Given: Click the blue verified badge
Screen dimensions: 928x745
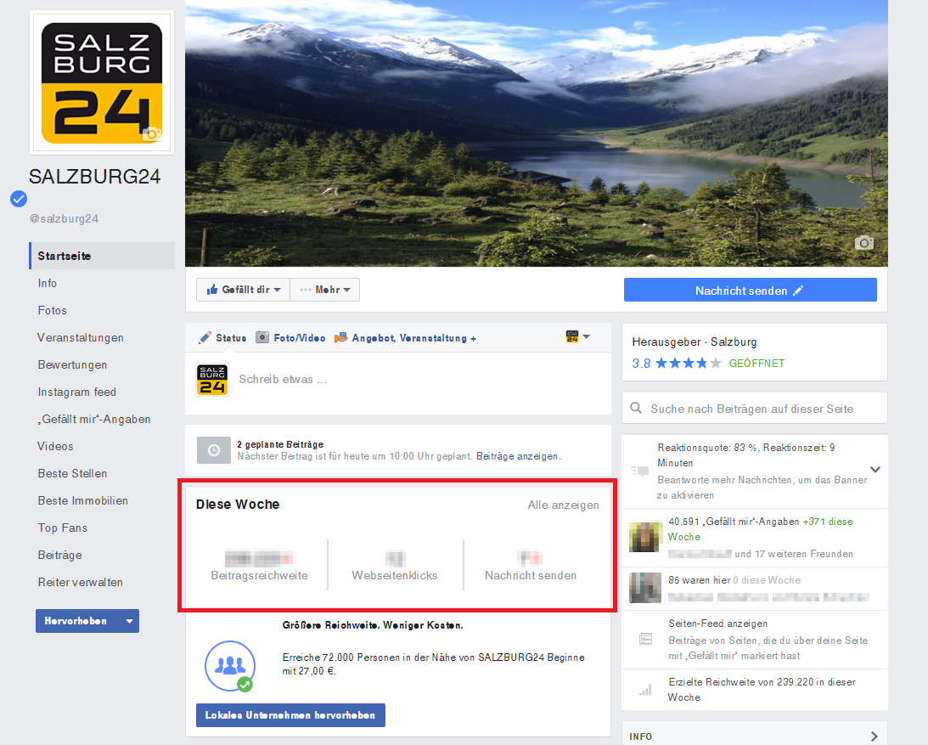Looking at the screenshot, I should (x=19, y=199).
